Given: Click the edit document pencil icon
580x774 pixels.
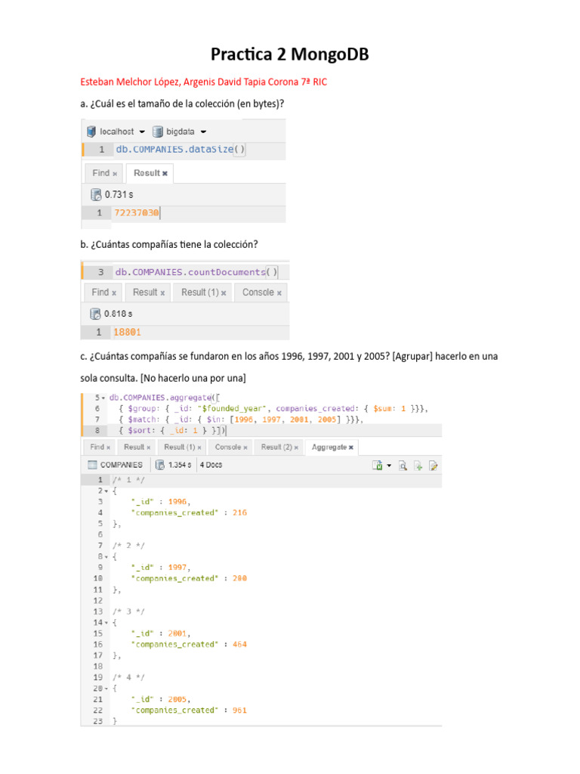Looking at the screenshot, I should [433, 465].
